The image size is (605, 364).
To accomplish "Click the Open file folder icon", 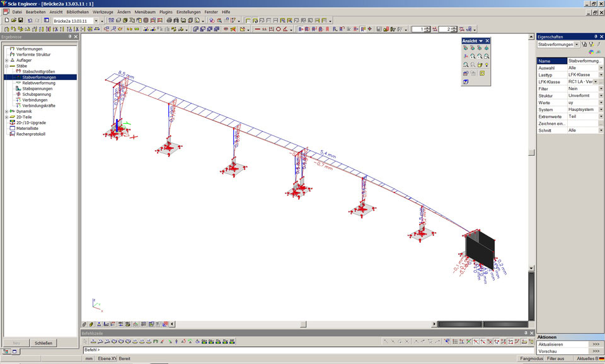I will pos(13,20).
